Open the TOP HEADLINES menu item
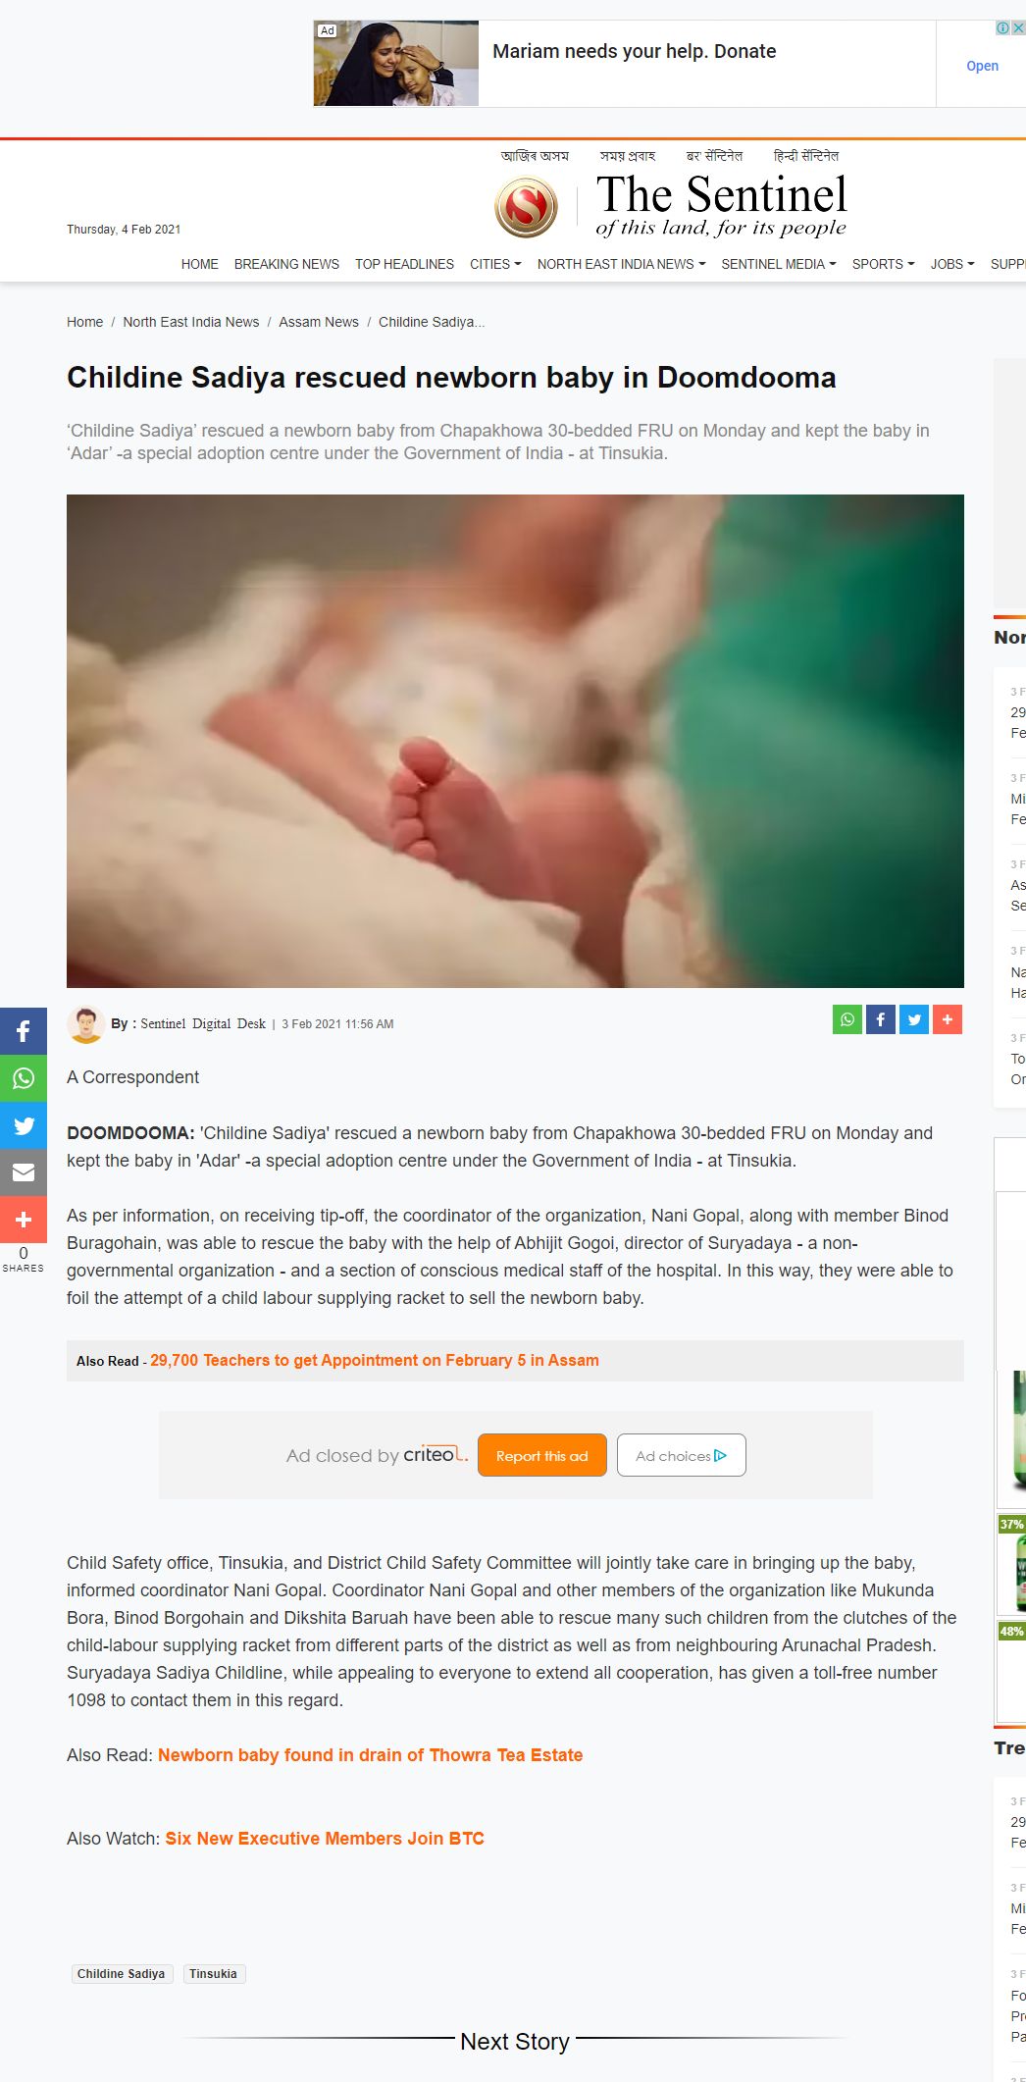The image size is (1026, 2082). pos(404,264)
